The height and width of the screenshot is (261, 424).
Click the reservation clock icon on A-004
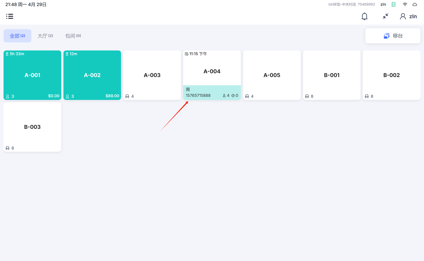point(186,54)
